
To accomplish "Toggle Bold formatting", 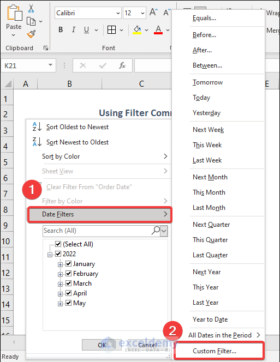I will (x=61, y=29).
